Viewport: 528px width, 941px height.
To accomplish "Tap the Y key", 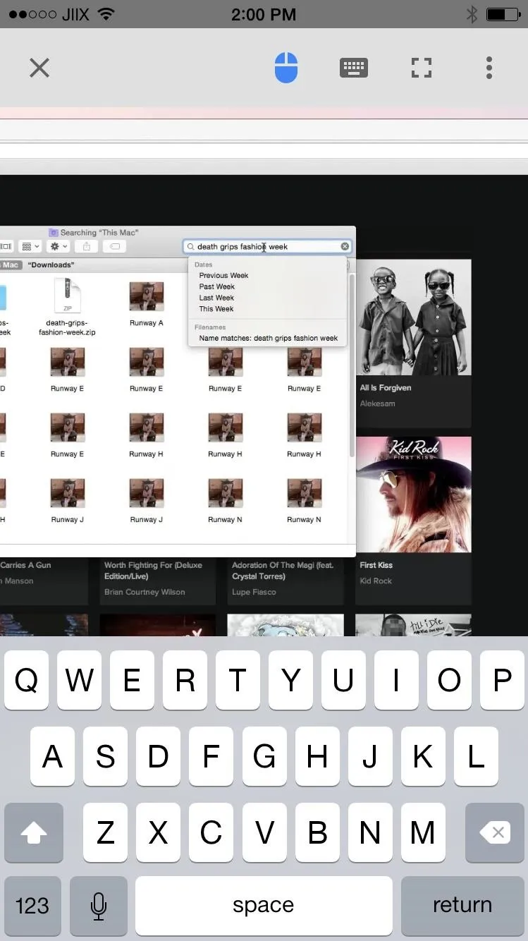I will click(290, 680).
